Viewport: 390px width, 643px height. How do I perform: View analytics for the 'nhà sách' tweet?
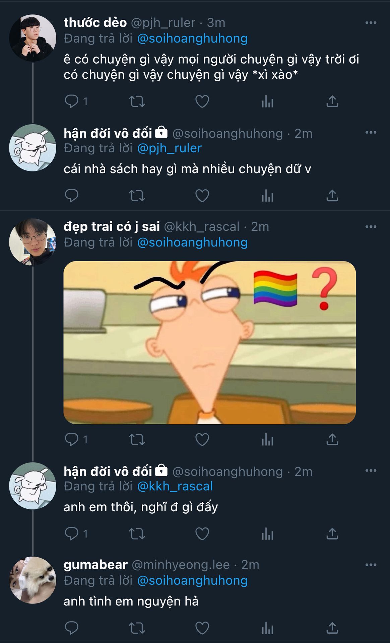tap(267, 196)
